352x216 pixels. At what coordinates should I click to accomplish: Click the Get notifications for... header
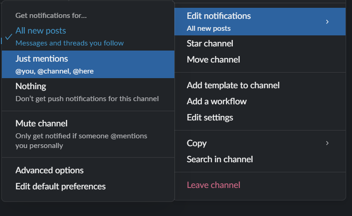51,16
